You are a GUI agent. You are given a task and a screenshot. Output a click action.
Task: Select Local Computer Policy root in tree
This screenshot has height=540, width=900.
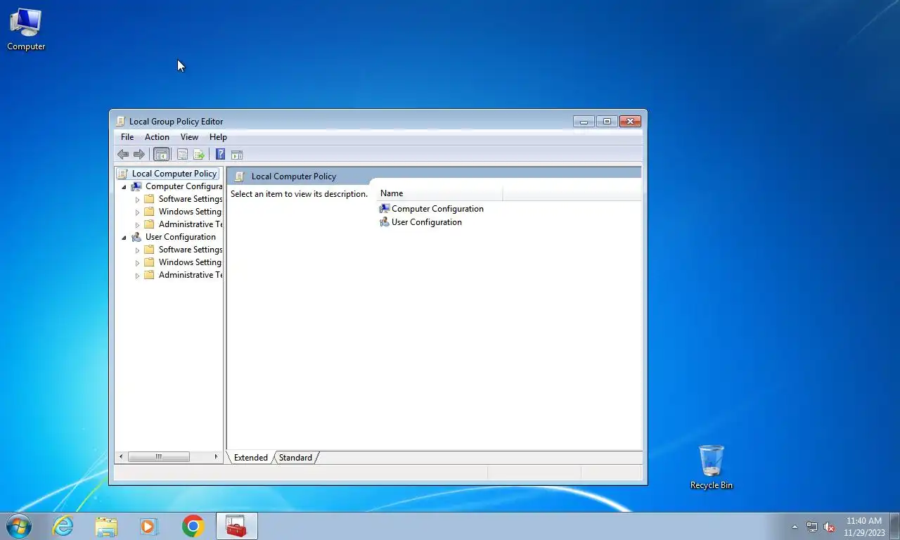pos(174,174)
